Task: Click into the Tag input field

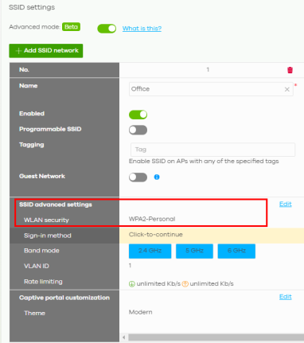Action: [212, 150]
